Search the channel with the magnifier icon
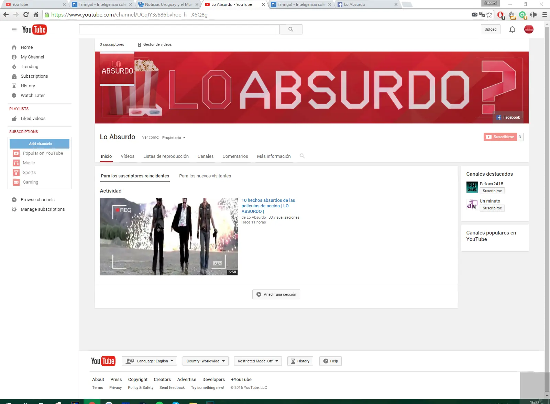550x404 pixels. pos(302,156)
